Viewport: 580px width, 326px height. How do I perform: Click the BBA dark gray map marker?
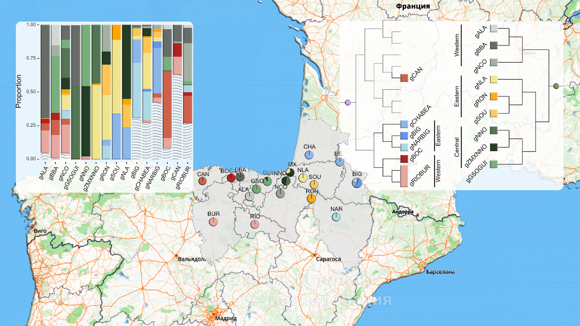click(240, 177)
